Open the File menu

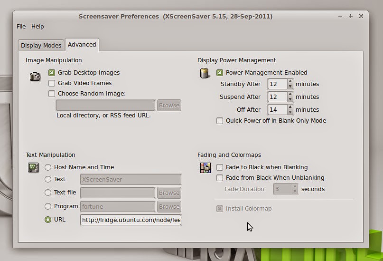tap(21, 27)
